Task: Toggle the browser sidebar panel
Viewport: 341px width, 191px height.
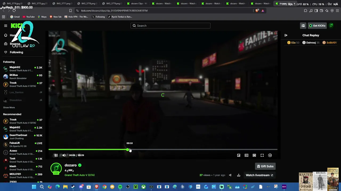Action: [316, 11]
